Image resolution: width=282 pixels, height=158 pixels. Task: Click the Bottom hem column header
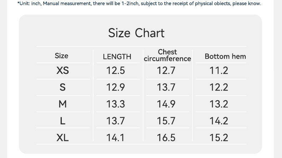pyautogui.click(x=225, y=56)
